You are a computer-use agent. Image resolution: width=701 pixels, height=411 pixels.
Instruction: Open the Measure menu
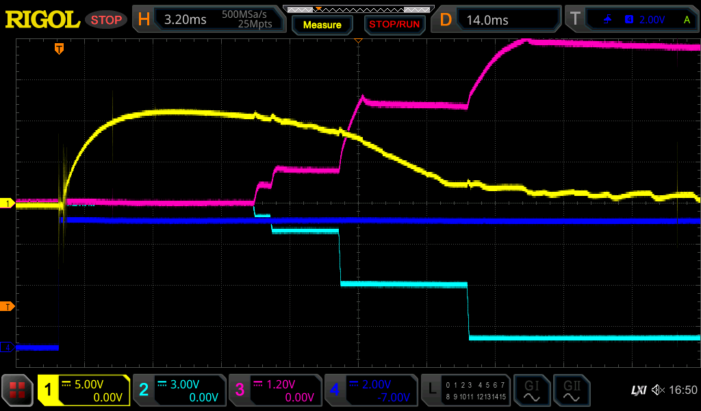pos(322,25)
